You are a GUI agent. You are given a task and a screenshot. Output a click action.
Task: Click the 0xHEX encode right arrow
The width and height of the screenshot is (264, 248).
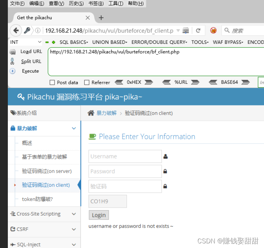pos(149,82)
